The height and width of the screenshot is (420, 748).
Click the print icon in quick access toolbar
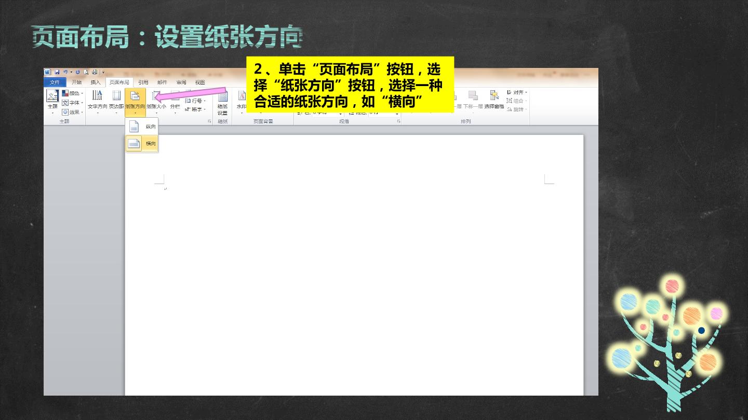coord(95,72)
